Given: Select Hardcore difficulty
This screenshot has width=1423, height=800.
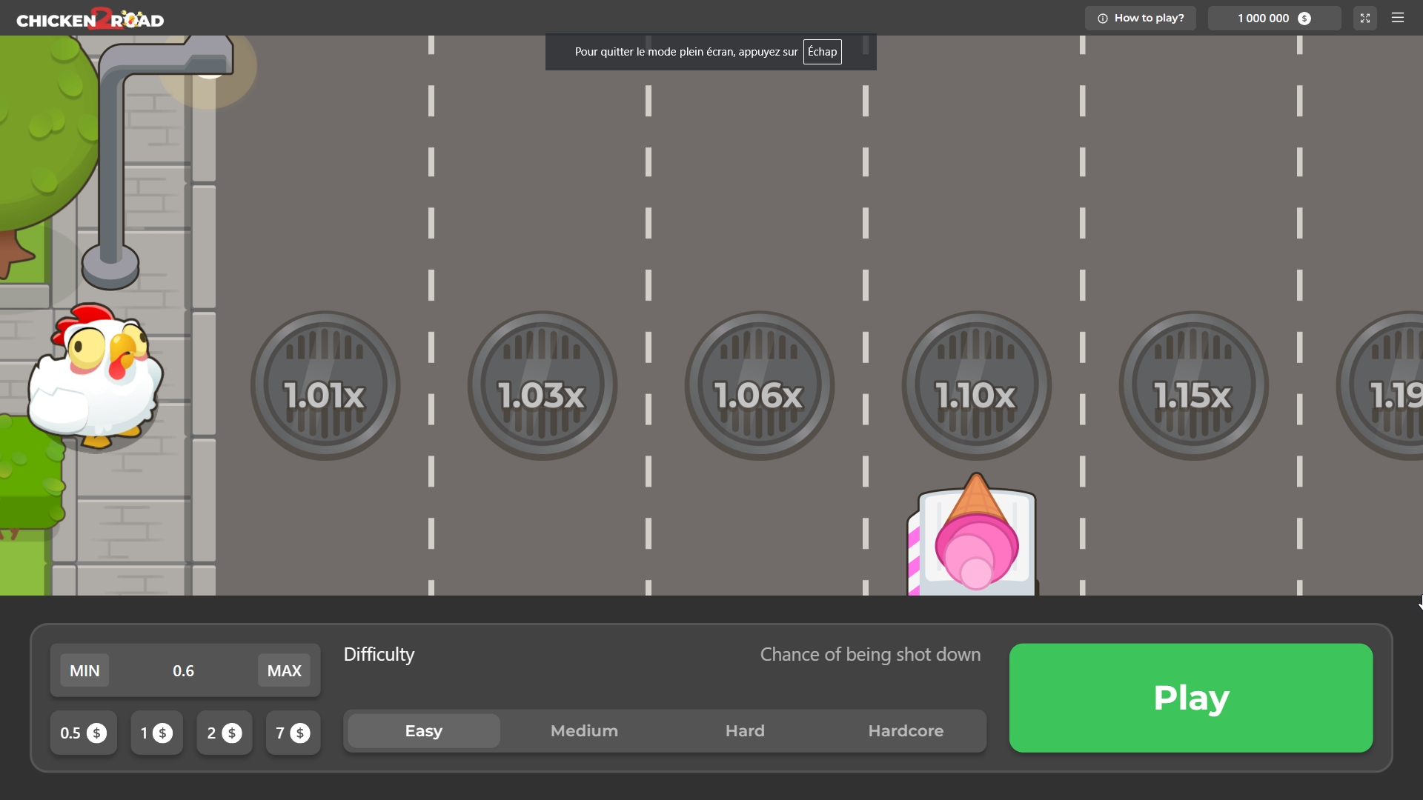Looking at the screenshot, I should (906, 731).
